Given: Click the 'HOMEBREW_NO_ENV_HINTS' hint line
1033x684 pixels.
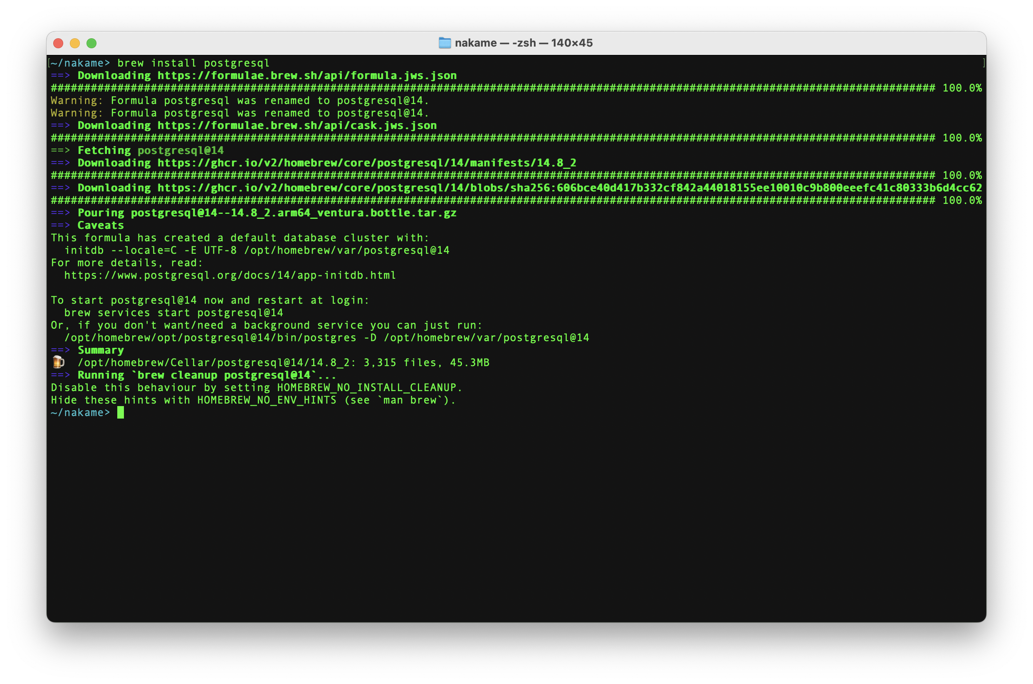Looking at the screenshot, I should (x=253, y=400).
